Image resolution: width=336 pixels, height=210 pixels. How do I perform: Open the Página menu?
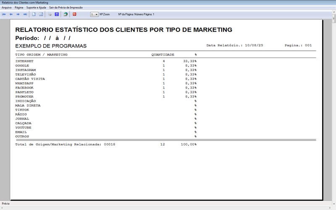(x=19, y=8)
